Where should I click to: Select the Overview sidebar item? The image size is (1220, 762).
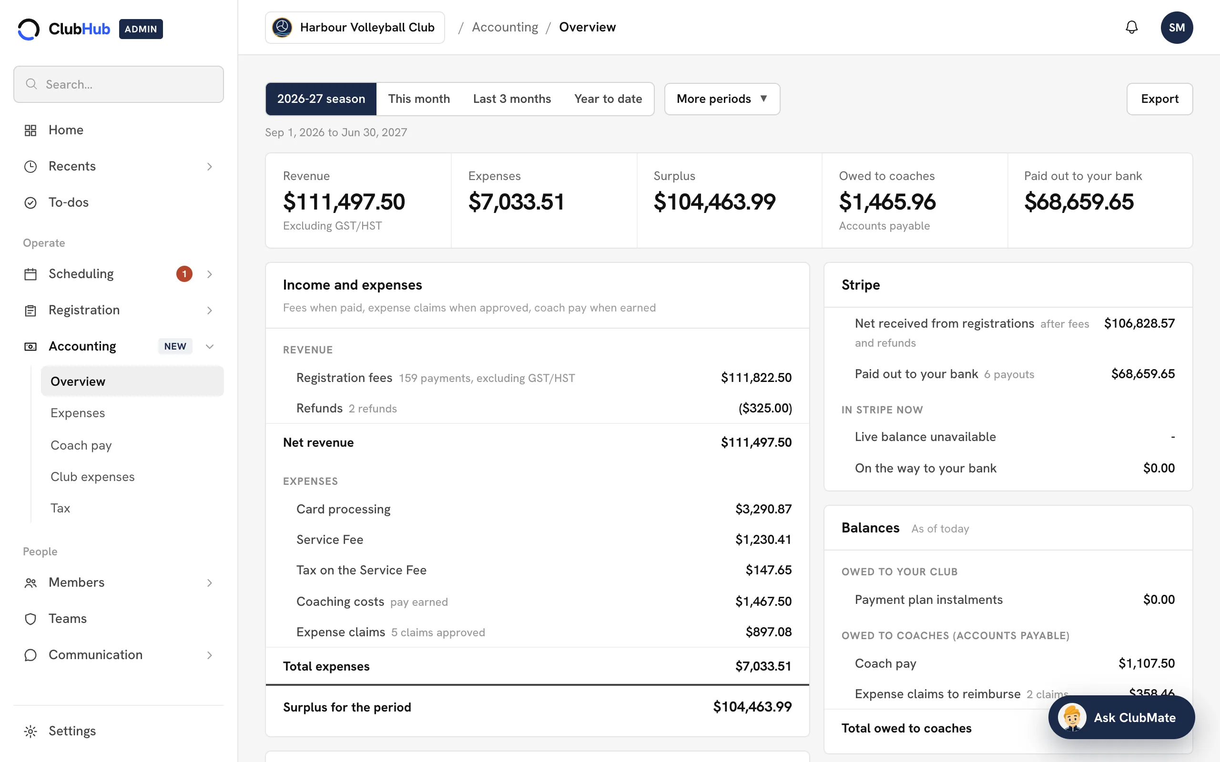coord(132,381)
